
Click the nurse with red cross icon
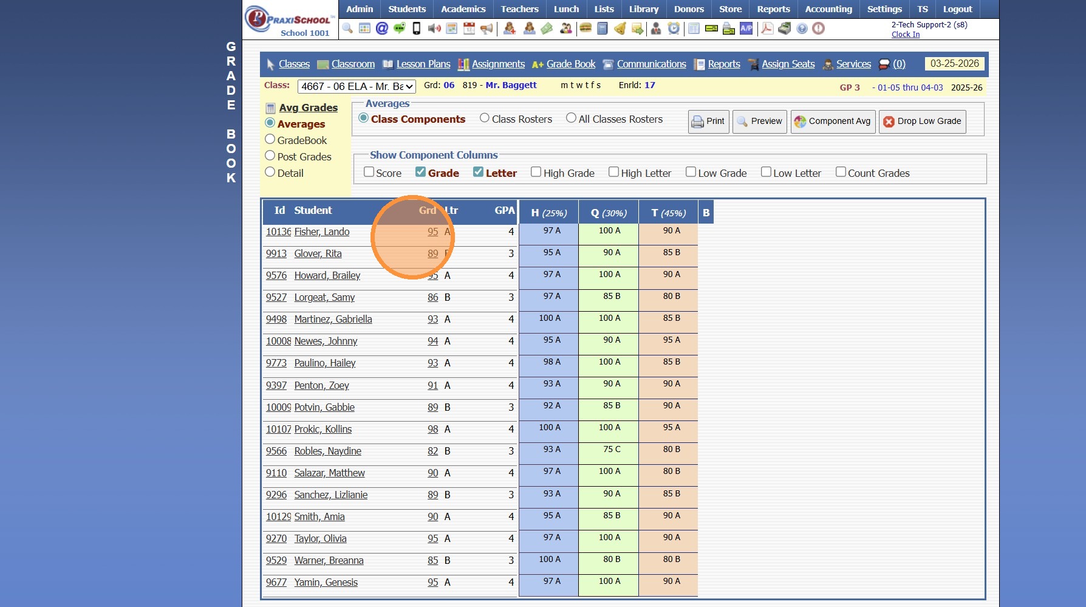pos(510,29)
